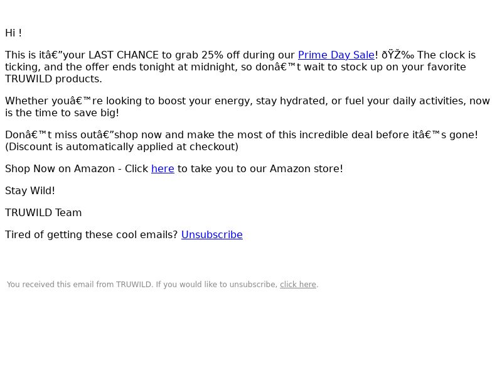Click the 'Shop Now on Amazon' text
The height and width of the screenshot is (377, 502).
click(x=60, y=168)
